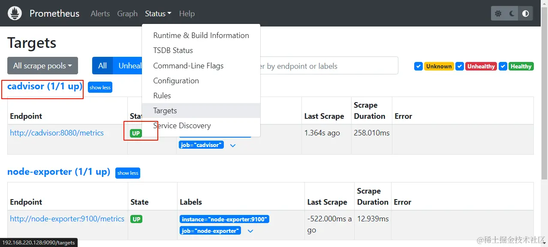The width and height of the screenshot is (548, 247).
Task: Toggle the Unknown state checkbox
Action: (419, 66)
